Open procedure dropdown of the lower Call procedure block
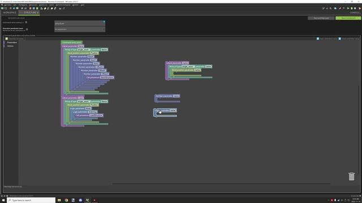Screen dimensions: 362x203 tap(96, 115)
